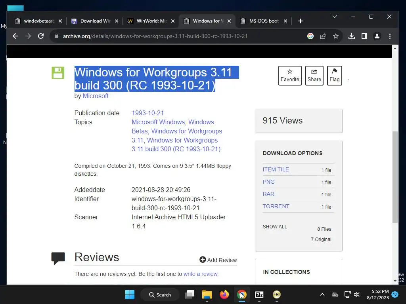Image resolution: width=406 pixels, height=304 pixels.
Task: Open disc app on taskbar
Action: [276, 294]
